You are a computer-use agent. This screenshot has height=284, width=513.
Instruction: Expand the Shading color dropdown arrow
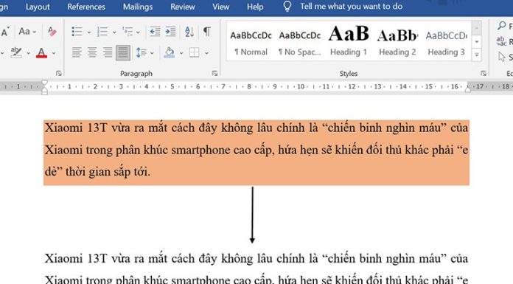coord(181,52)
